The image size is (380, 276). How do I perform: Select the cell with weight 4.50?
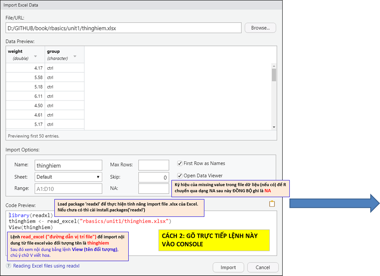pyautogui.click(x=26, y=106)
